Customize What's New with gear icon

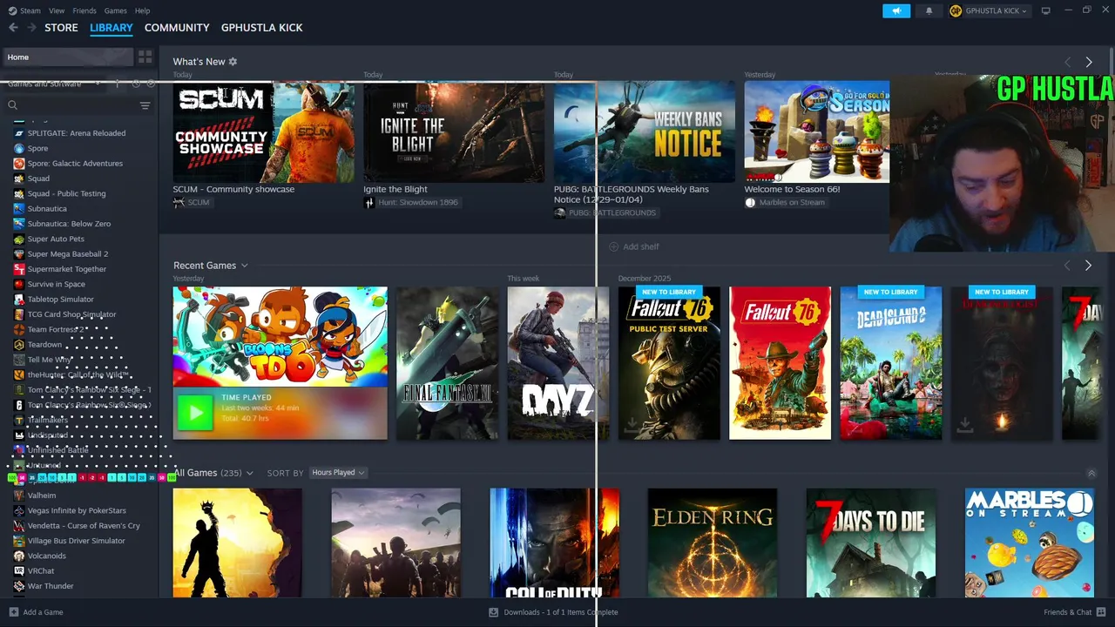pyautogui.click(x=233, y=62)
